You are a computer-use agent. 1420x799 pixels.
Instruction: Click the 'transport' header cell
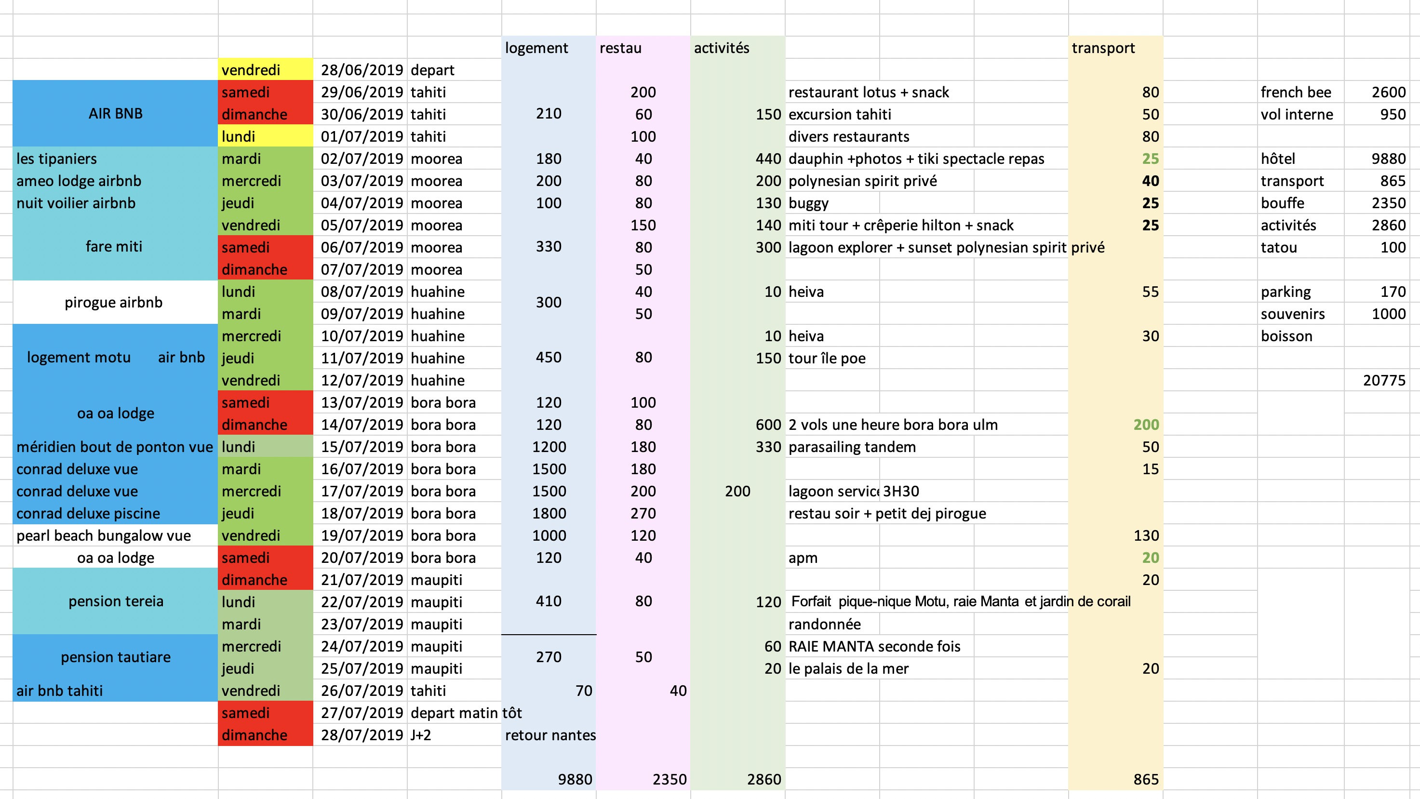click(1116, 48)
